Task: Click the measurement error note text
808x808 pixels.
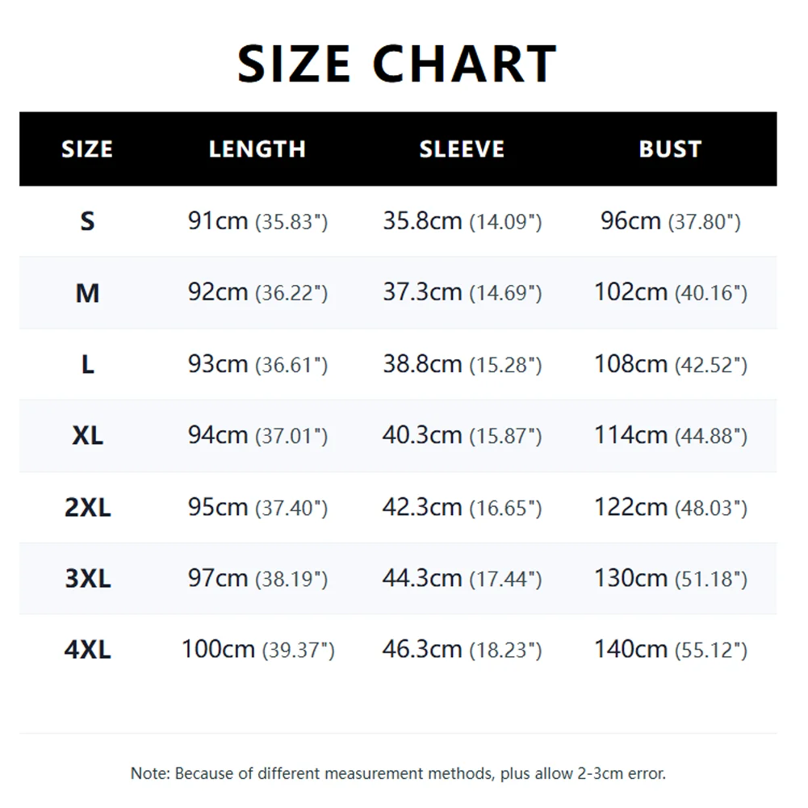Action: point(398,773)
